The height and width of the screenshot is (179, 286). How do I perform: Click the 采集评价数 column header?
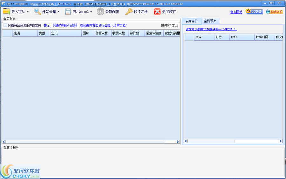pos(154,33)
